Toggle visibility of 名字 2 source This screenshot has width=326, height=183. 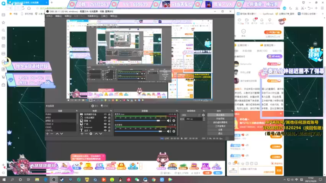pyautogui.click(x=105, y=130)
